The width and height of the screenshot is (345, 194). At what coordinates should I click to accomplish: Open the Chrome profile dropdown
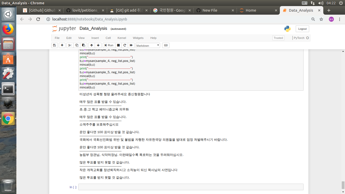click(x=331, y=19)
